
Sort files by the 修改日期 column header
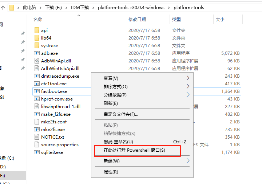[137, 19]
